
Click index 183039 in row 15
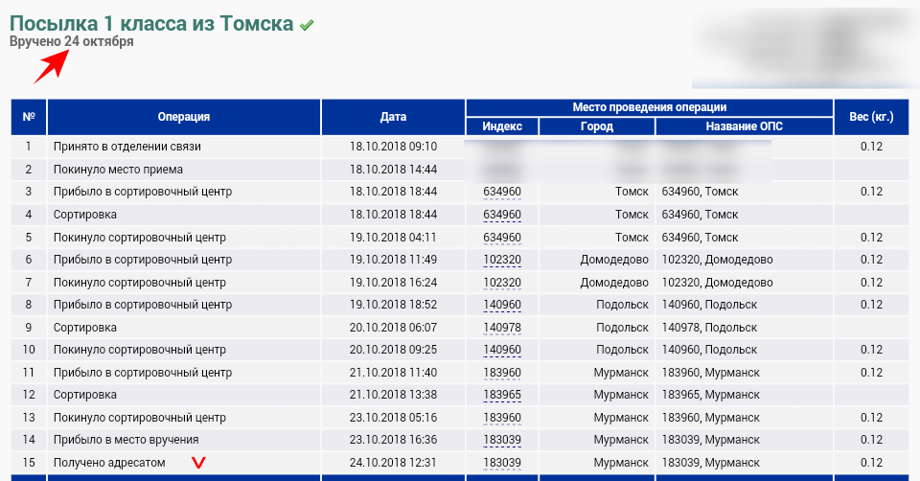[502, 463]
